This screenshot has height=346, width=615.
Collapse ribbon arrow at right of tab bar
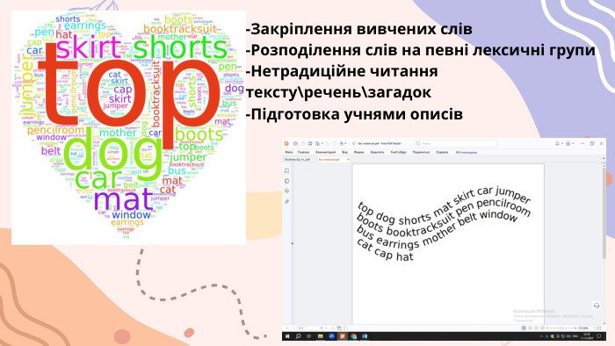tap(604, 158)
